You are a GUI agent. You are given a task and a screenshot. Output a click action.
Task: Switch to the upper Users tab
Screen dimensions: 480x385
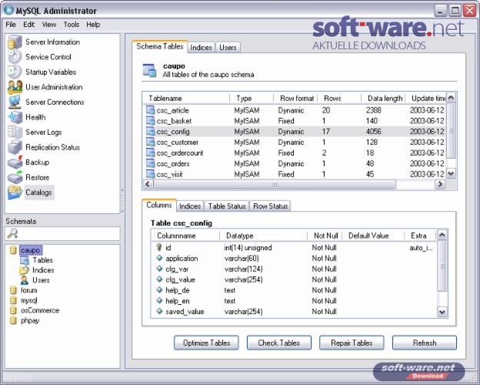(x=228, y=48)
